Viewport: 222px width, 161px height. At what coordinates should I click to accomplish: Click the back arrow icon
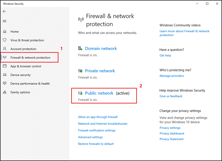pyautogui.click(x=4, y=11)
